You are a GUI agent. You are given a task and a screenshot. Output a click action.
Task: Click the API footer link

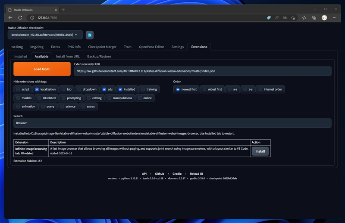pos(144,174)
